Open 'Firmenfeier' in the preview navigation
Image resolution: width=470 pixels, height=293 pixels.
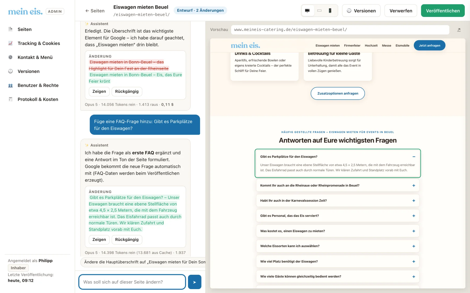click(352, 46)
